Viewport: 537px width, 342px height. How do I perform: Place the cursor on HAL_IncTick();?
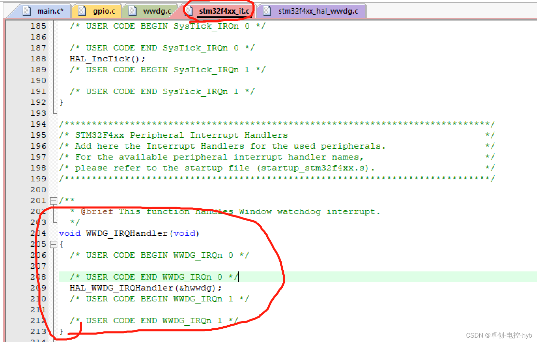108,59
